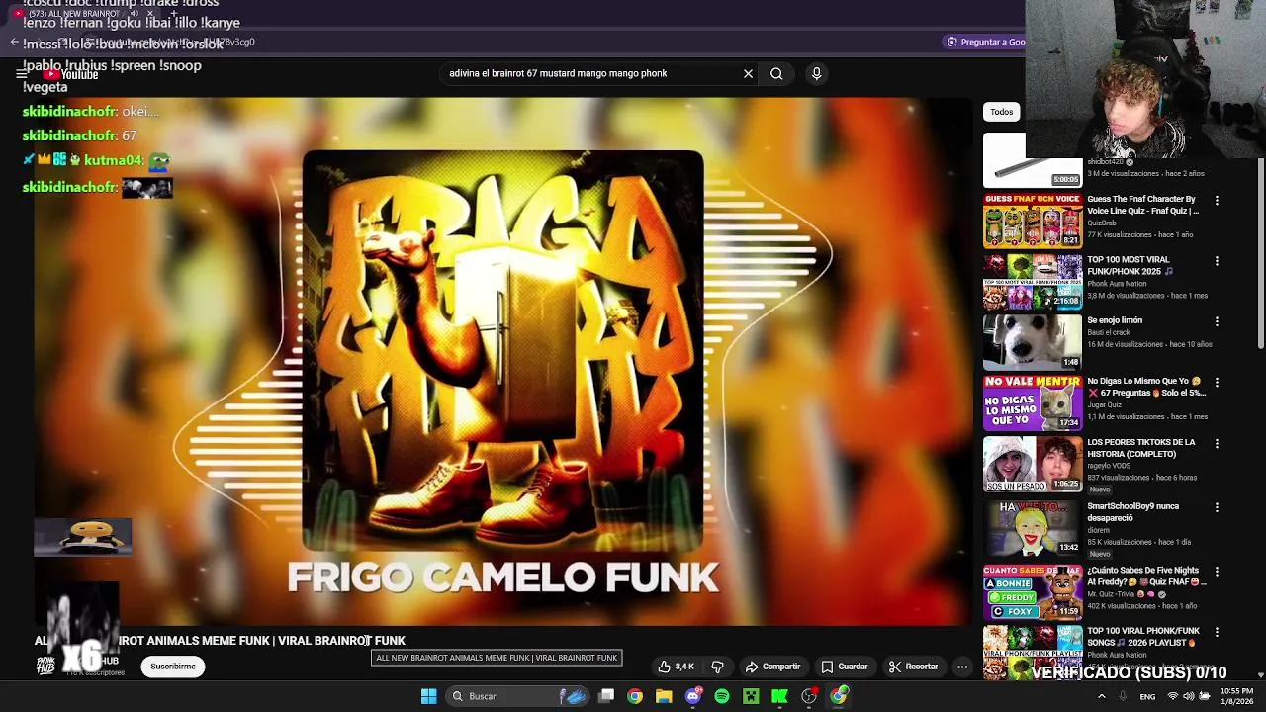1266x712 pixels.
Task: Click the title Se enojo limón
Action: pyautogui.click(x=1115, y=320)
